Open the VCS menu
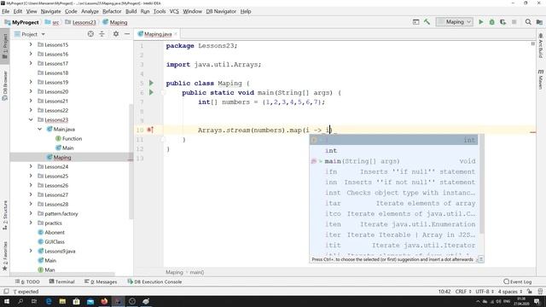Viewport: 546px width, 307px height. (174, 11)
